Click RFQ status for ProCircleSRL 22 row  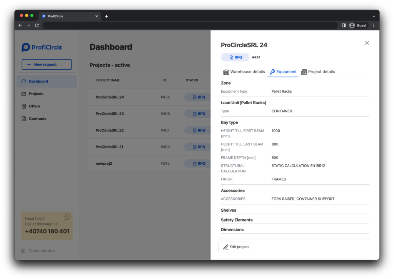[x=197, y=130]
